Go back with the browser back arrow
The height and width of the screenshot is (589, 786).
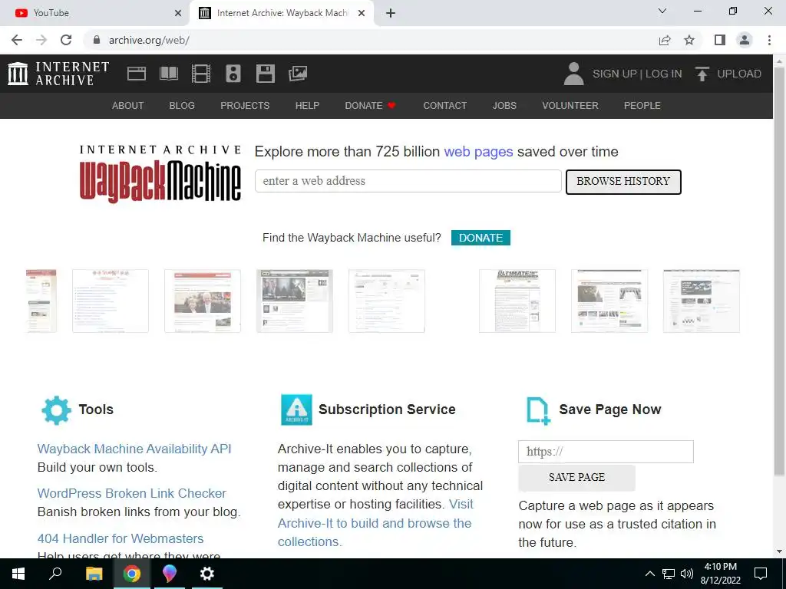[x=17, y=40]
